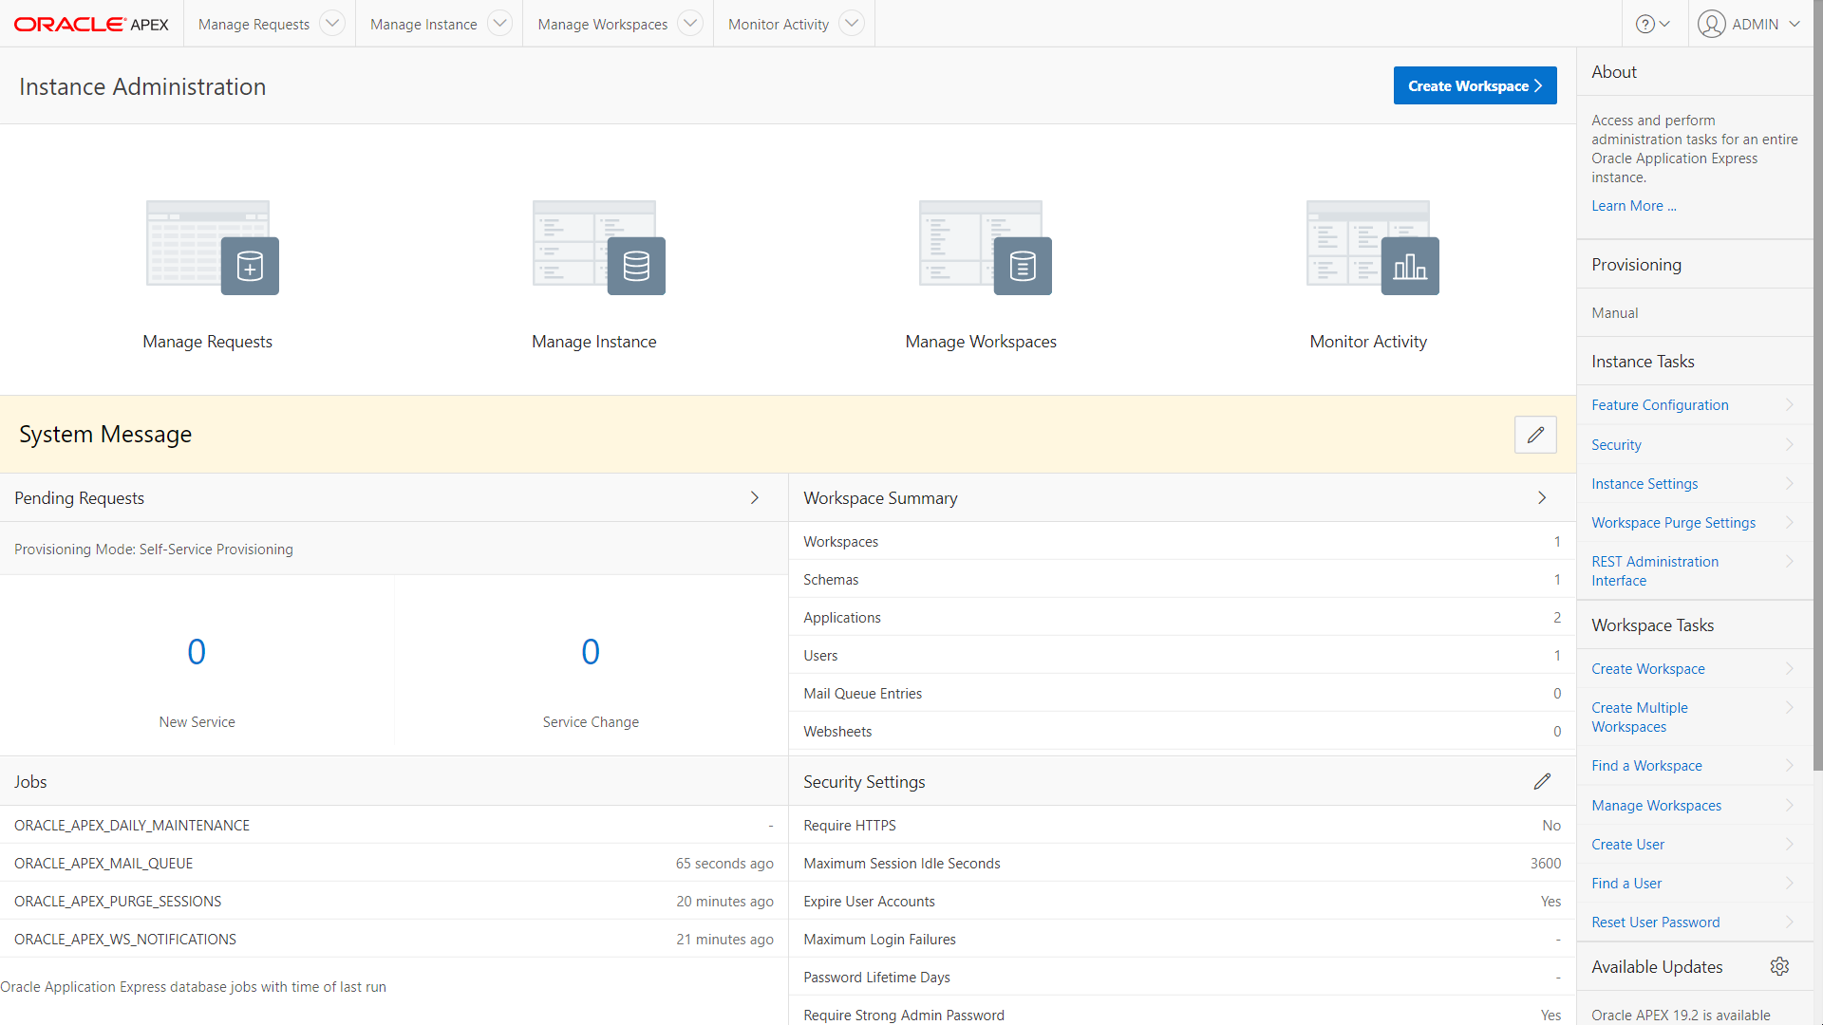Image resolution: width=1823 pixels, height=1025 pixels.
Task: Expand the Manage Requests dropdown arrow
Action: click(332, 23)
